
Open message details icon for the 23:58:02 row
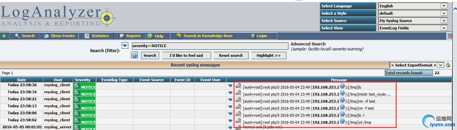coord(238,121)
